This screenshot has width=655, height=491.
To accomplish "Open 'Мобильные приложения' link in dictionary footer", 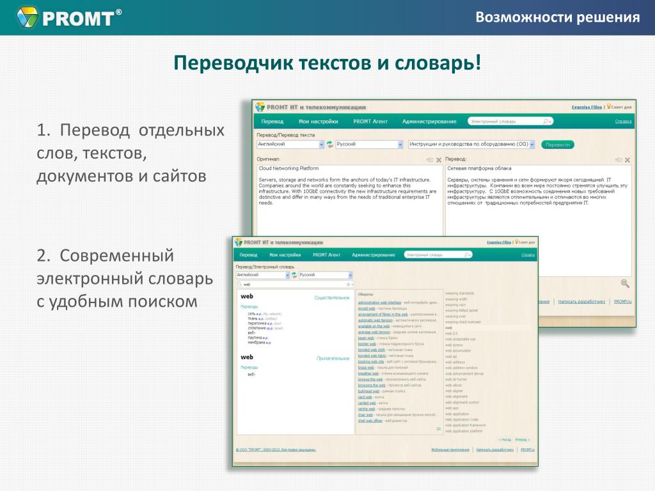I will tap(450, 449).
